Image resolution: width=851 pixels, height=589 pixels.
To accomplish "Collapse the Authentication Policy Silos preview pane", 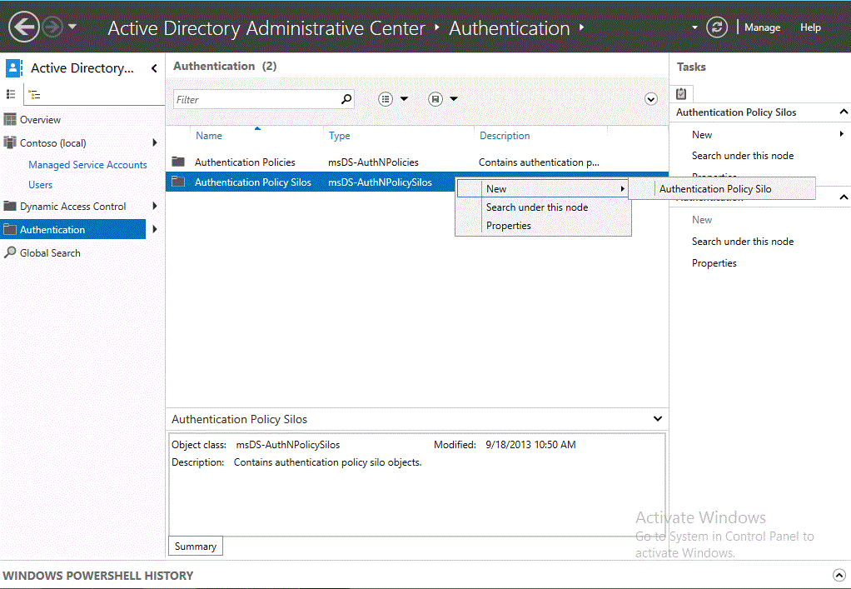I will [x=658, y=418].
